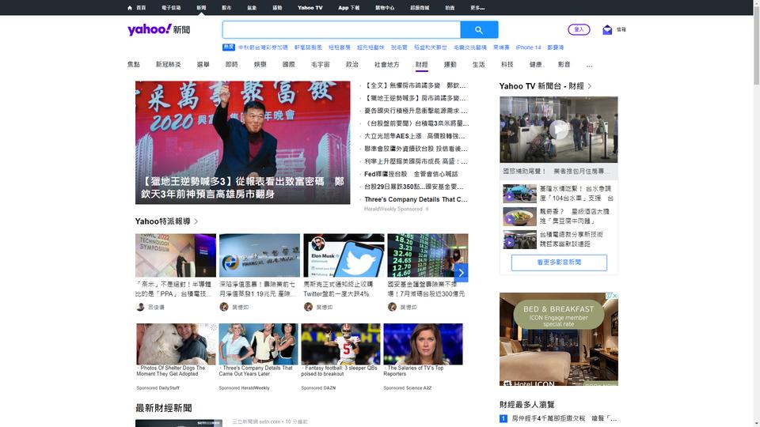760x427 pixels.
Task: Open Yahoo TV in top navigation
Action: pyautogui.click(x=310, y=8)
